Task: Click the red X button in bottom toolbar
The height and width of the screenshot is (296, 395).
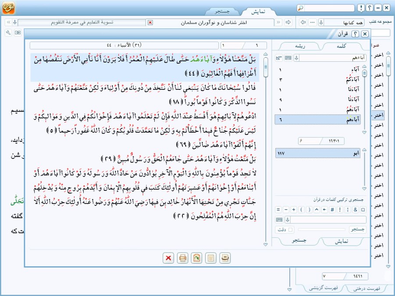Action: click(168, 258)
